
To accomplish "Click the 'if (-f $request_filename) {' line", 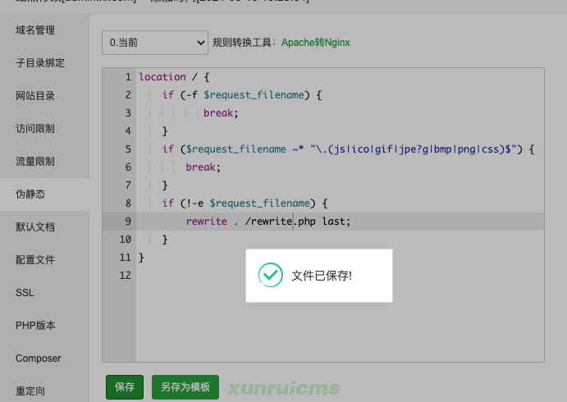I will [241, 95].
